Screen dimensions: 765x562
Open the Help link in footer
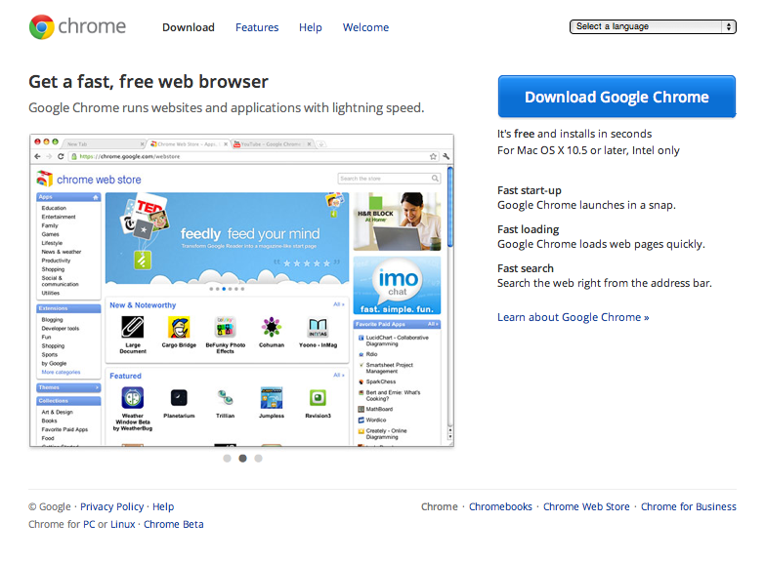click(x=163, y=507)
